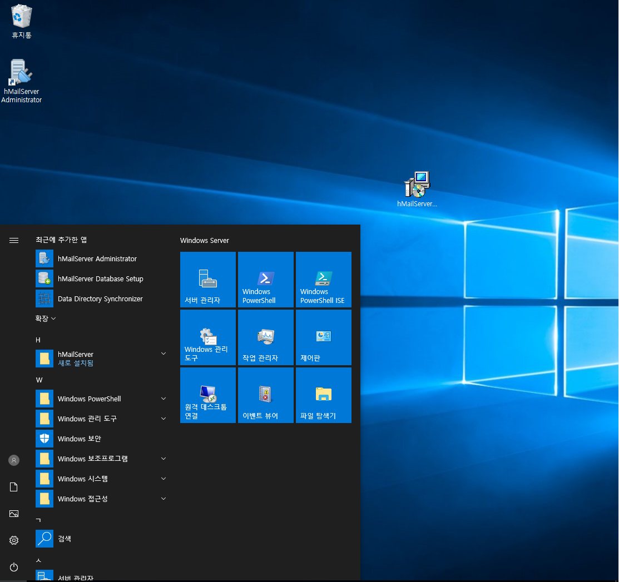619x582 pixels.
Task: Click the 'ㅅ' letter group header
Action: (x=38, y=560)
